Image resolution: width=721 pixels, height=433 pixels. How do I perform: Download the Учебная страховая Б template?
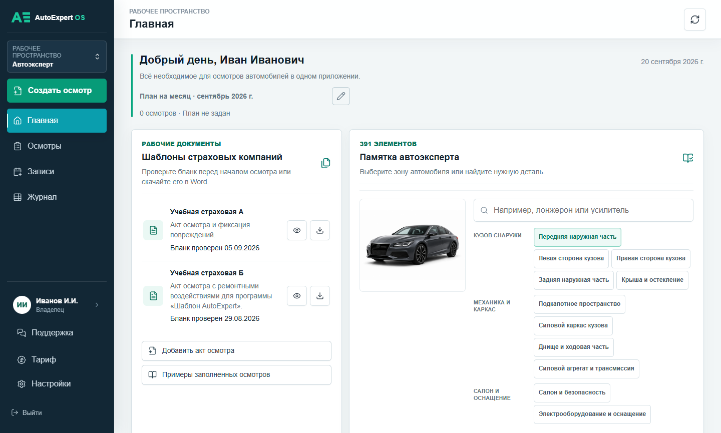(320, 296)
